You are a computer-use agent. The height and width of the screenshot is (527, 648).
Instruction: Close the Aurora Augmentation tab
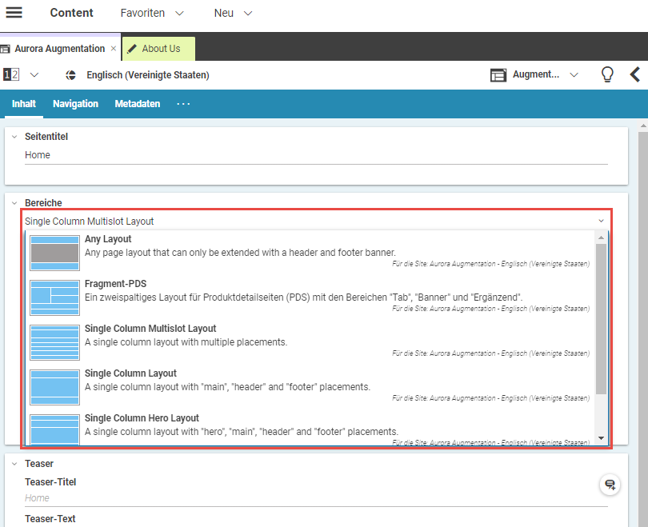coord(114,49)
